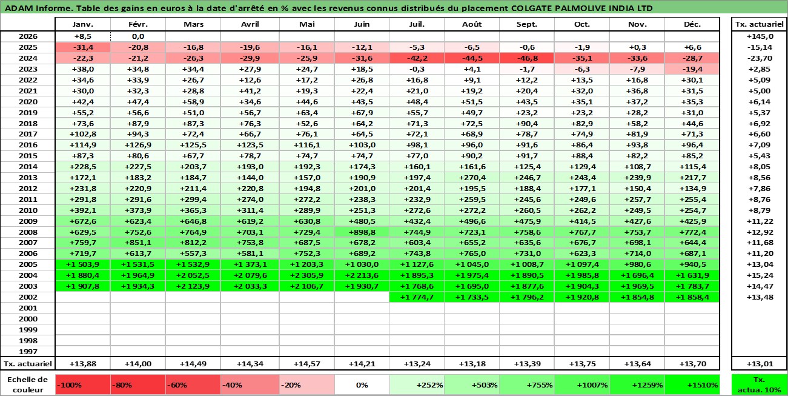Click the +13,01 overall actuarial rate cell

tap(760, 364)
